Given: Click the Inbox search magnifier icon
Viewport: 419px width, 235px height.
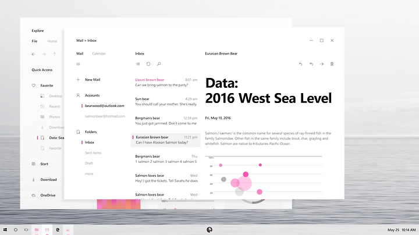Looking at the screenshot, I should [x=159, y=64].
